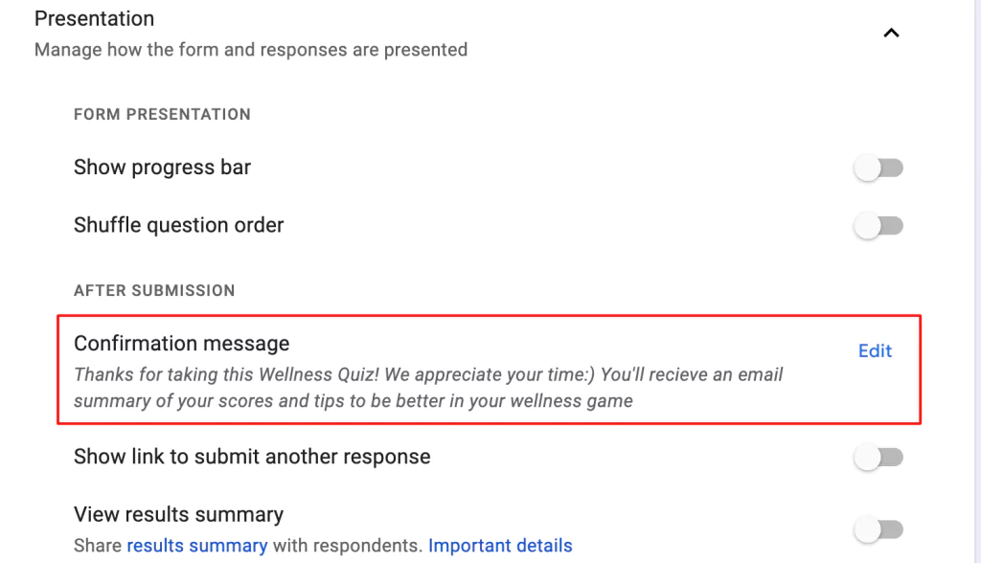Enable the Show progress bar toggle

(878, 167)
